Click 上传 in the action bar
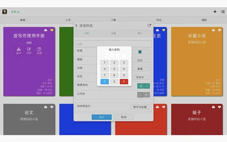 [x=68, y=20]
